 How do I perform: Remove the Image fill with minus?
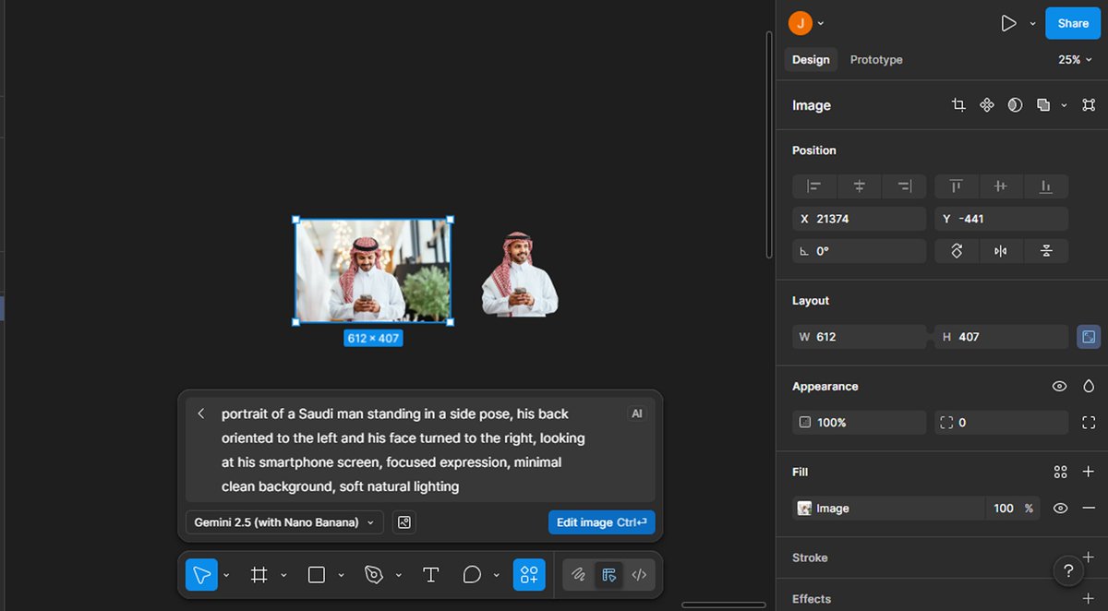(1089, 509)
